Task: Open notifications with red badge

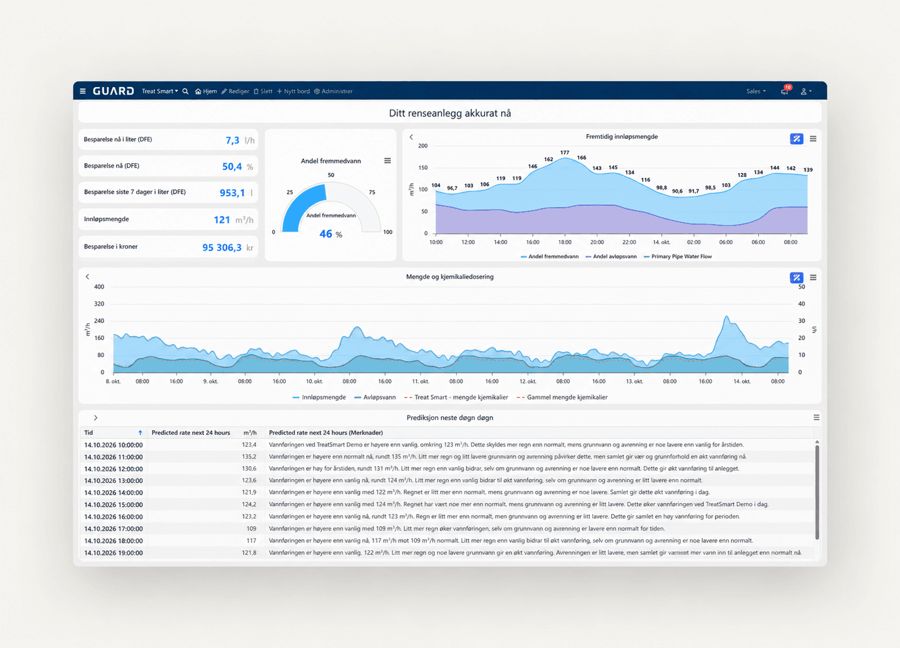Action: [x=786, y=90]
